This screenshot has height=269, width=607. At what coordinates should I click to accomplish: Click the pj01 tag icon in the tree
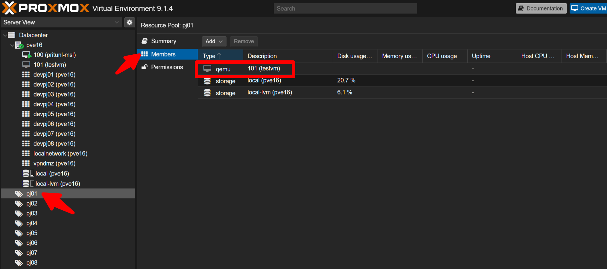pos(18,193)
